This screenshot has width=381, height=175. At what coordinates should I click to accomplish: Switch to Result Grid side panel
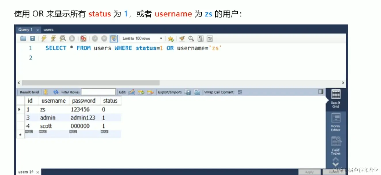click(x=335, y=99)
